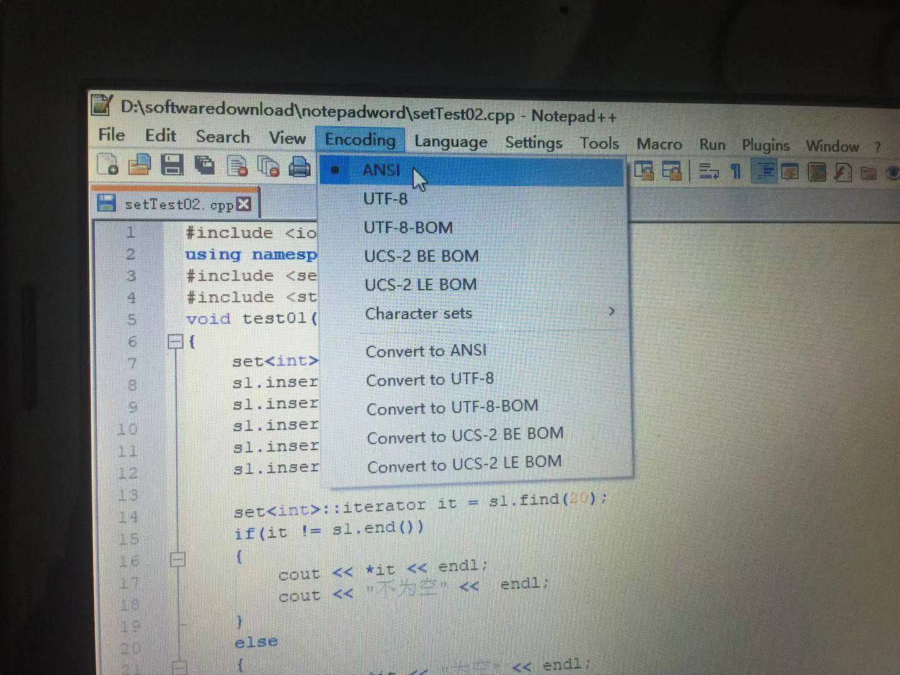Open the Function List toolbar icon
This screenshot has width=900, height=675.
[x=842, y=172]
